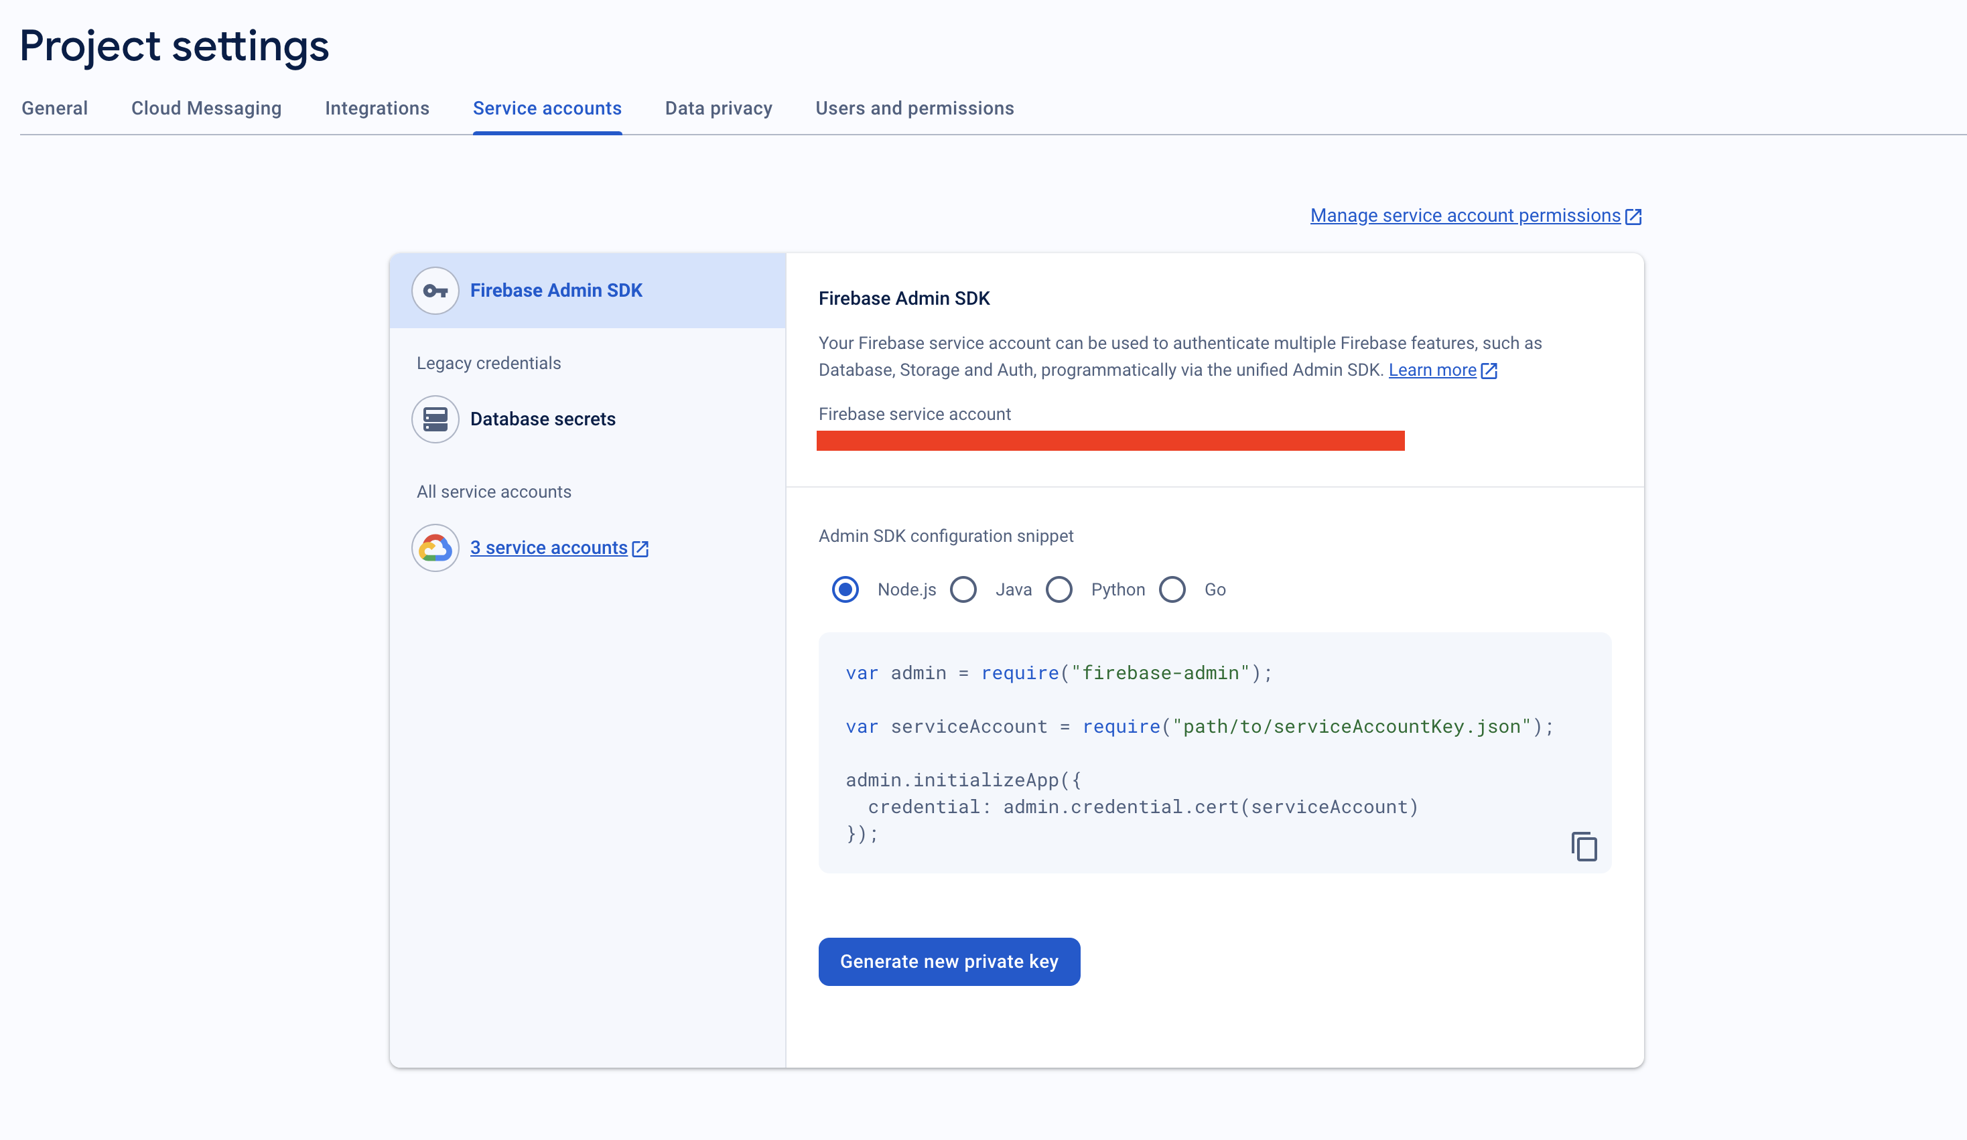Click external-link icon after 3 service accounts
The image size is (1967, 1140).
640,549
